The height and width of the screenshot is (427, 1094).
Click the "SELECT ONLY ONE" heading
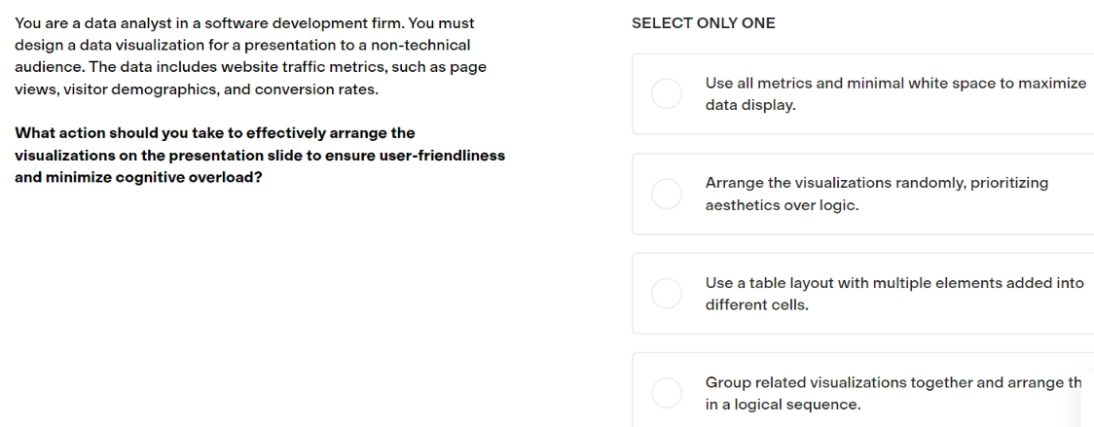(704, 23)
